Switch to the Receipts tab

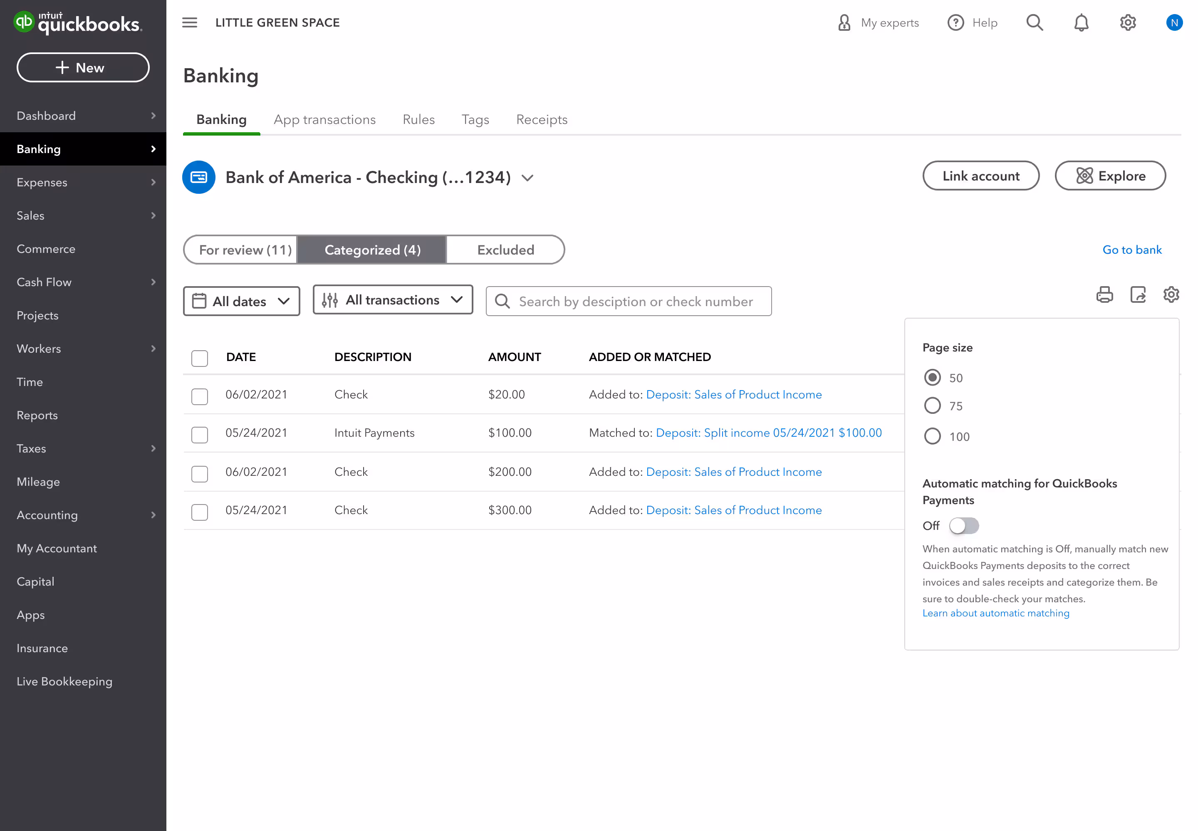tap(542, 120)
